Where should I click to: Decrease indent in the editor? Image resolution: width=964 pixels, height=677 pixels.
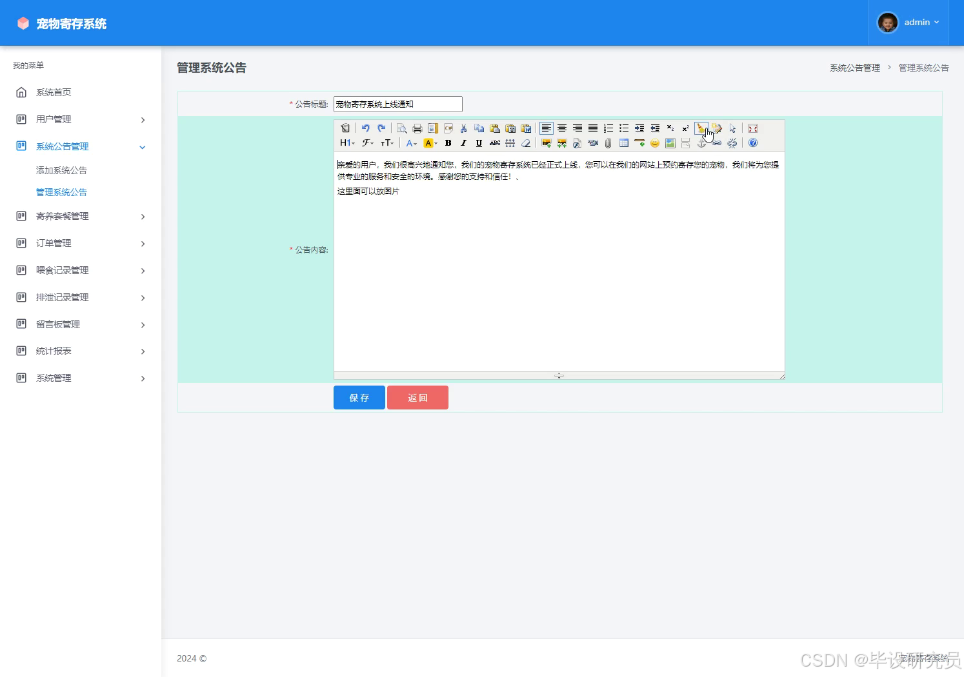655,128
